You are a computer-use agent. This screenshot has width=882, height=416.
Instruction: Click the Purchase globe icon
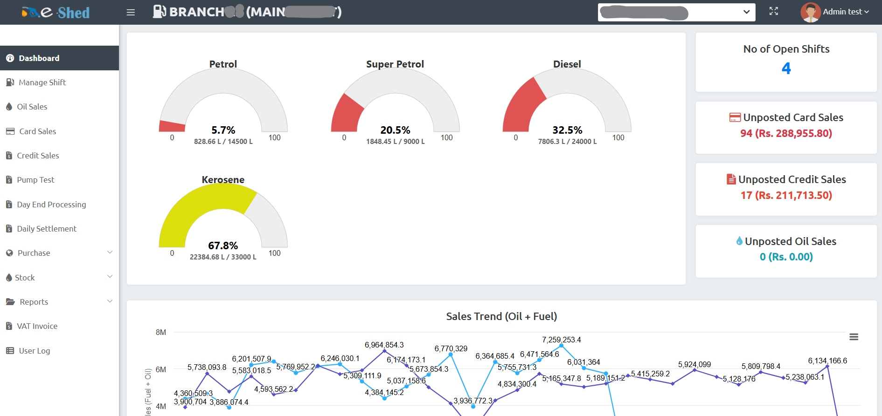point(9,253)
